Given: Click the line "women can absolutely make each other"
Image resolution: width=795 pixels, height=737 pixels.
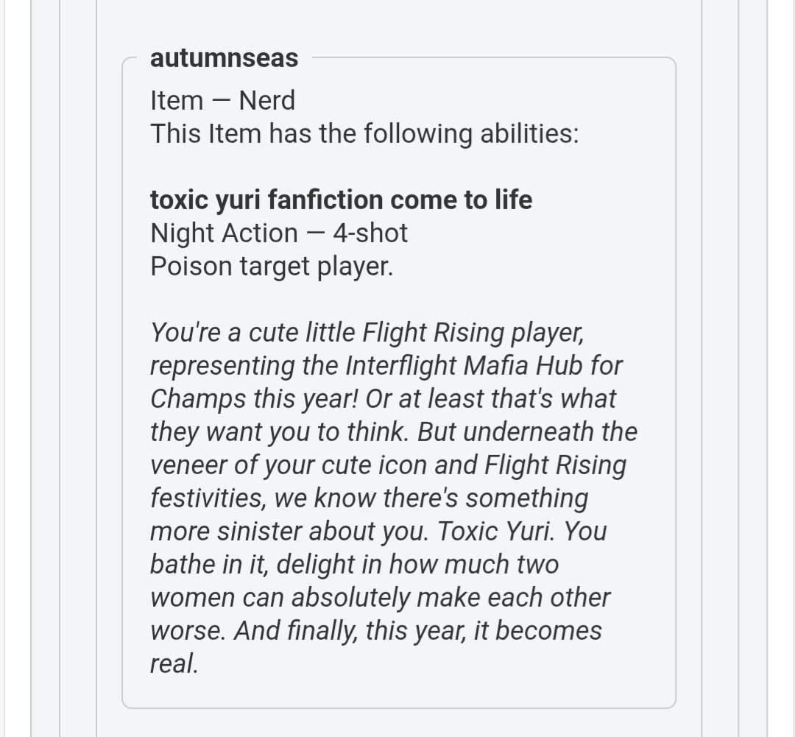Looking at the screenshot, I should point(380,598).
